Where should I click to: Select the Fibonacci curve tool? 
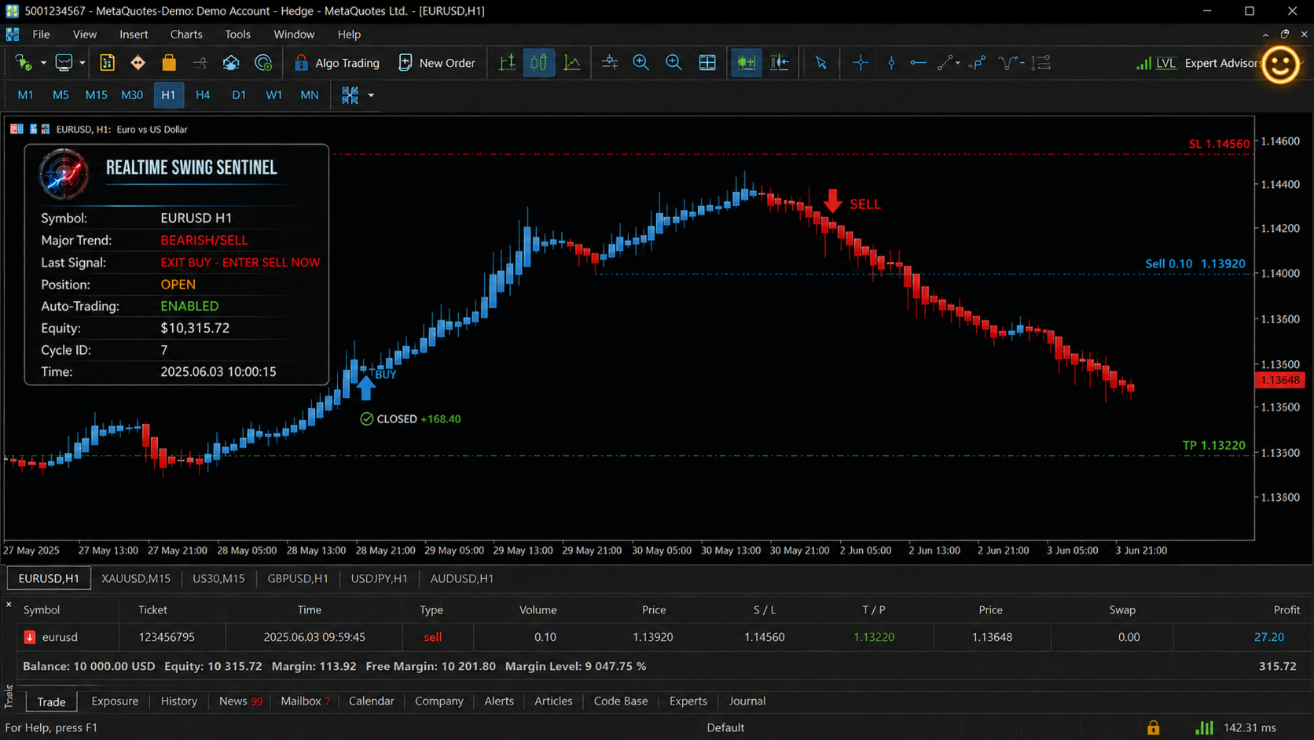pos(1008,63)
